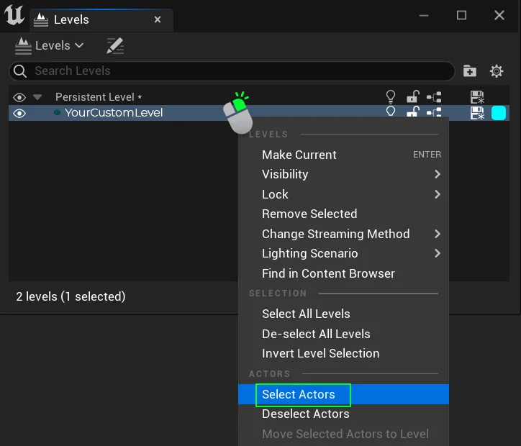This screenshot has width=521, height=446.
Task: Save the Persistent Level using disk icon
Action: click(x=477, y=97)
